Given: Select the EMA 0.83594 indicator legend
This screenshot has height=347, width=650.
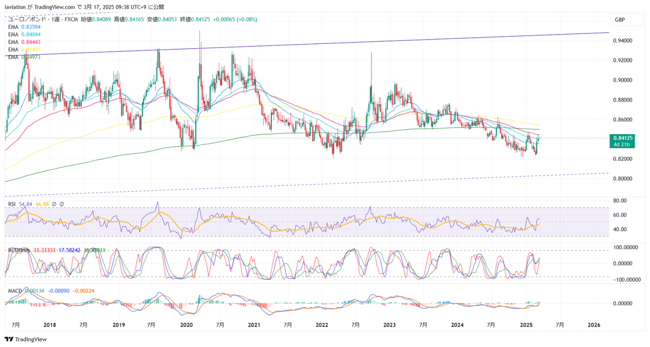Looking at the screenshot, I should (x=24, y=26).
